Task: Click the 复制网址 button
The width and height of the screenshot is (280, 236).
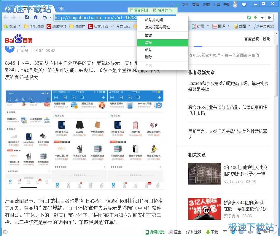Action: tap(139, 10)
